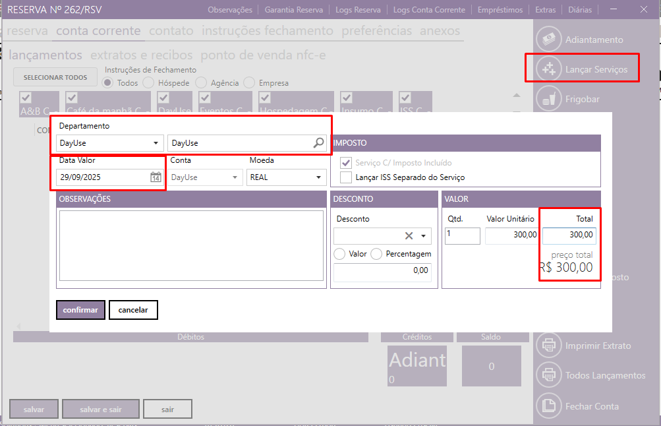This screenshot has height=426, width=661.
Task: Clear the Desconto selection with X
Action: 409,236
